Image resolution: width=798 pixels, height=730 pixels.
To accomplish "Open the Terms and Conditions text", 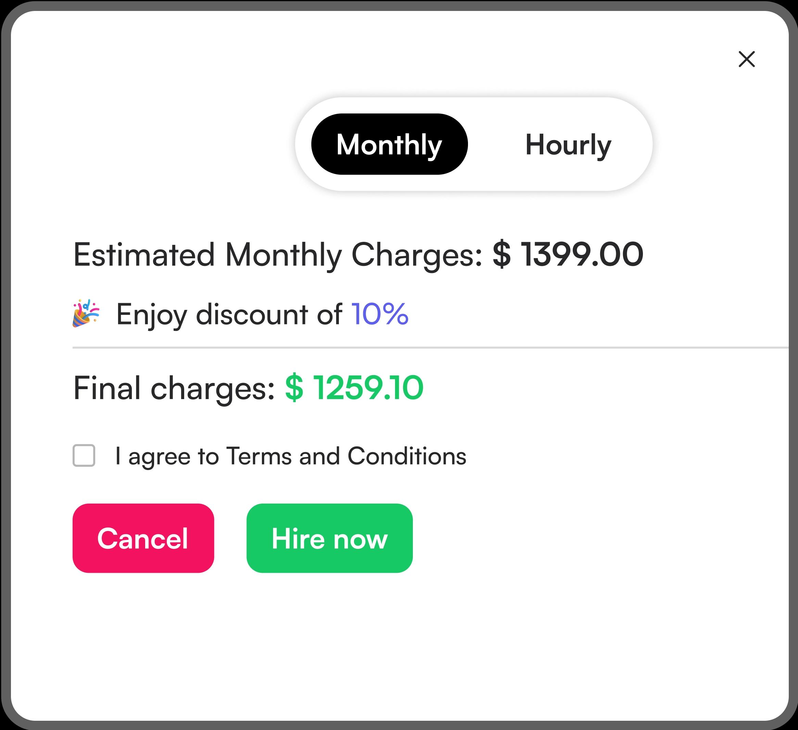I will [346, 456].
